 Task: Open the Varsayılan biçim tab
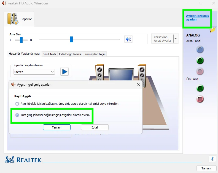point(95,54)
